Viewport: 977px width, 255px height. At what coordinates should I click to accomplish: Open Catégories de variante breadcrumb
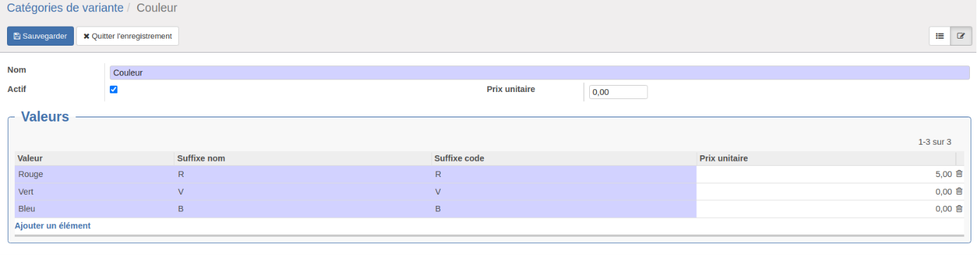pyautogui.click(x=65, y=8)
